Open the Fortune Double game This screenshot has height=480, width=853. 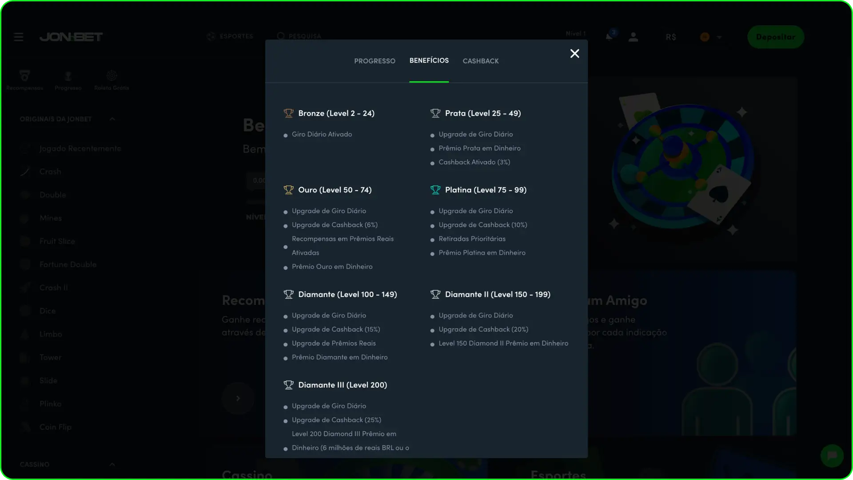click(58, 264)
